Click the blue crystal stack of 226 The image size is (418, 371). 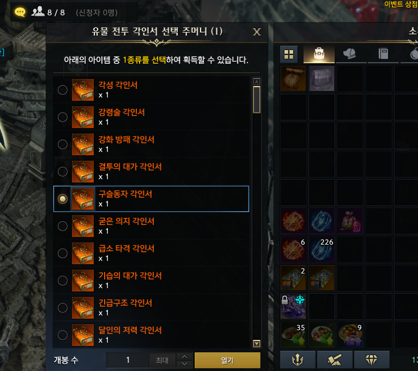[x=322, y=250]
